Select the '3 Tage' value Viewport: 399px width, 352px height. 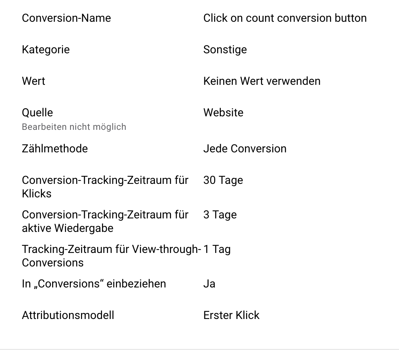coord(220,215)
